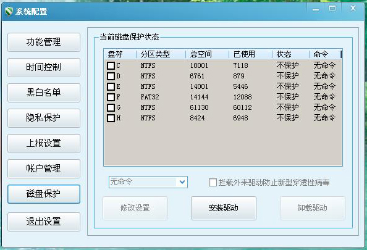
Task: Open the 功能管理 section
Action: coord(44,42)
